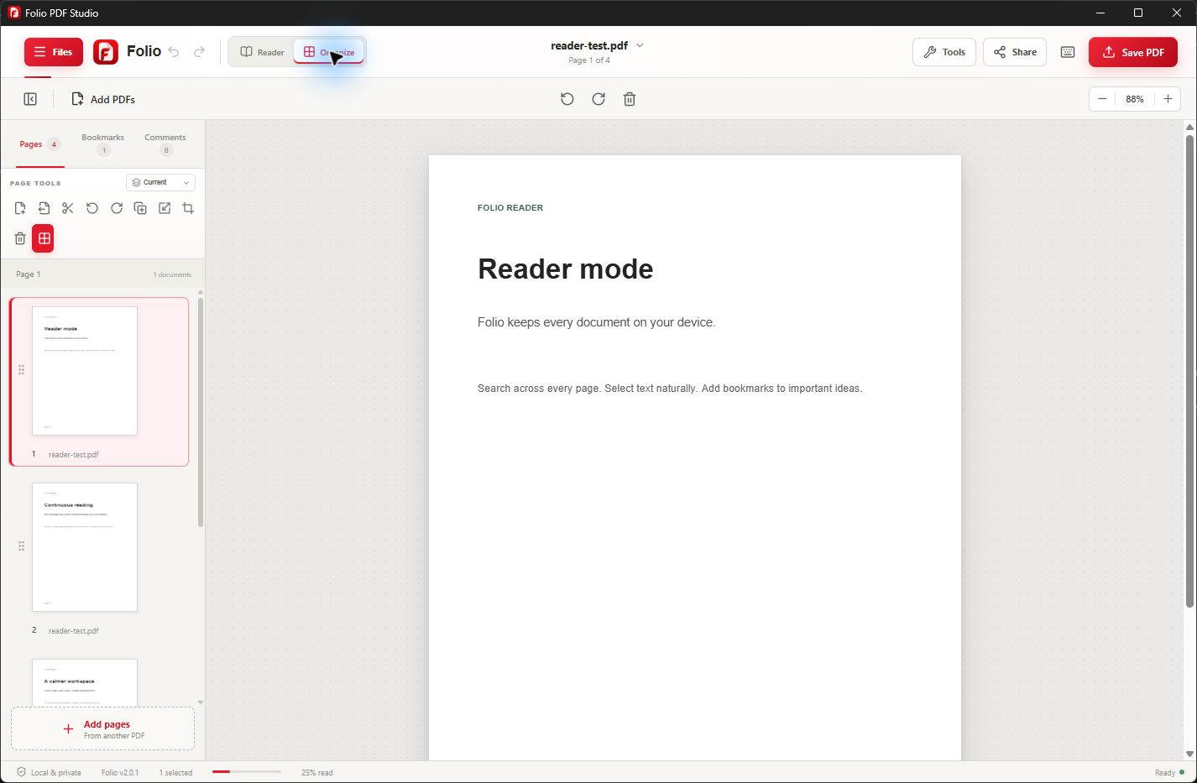Image resolution: width=1197 pixels, height=783 pixels.
Task: Click the resize page icon
Action: [165, 208]
